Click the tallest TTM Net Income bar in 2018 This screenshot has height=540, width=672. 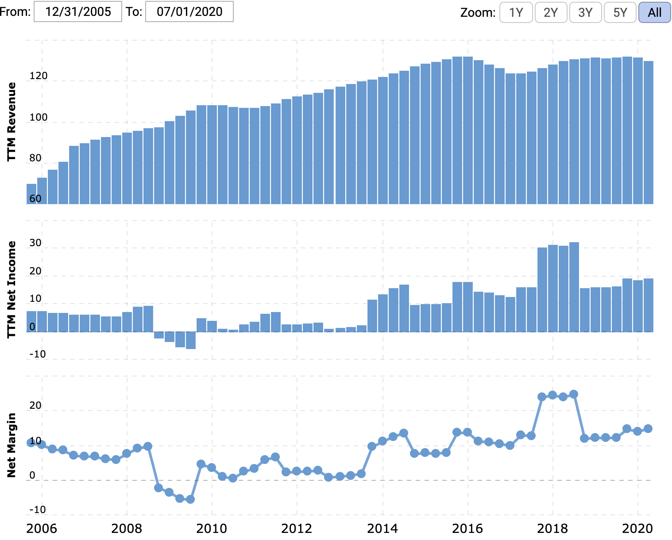574,287
